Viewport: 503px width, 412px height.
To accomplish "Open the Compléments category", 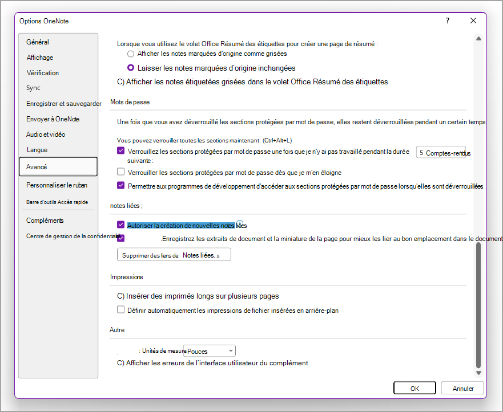I will coord(45,220).
